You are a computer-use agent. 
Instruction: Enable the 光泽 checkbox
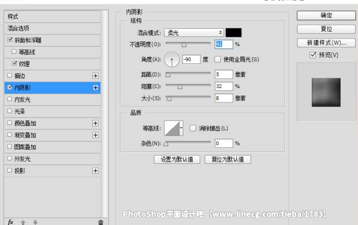10,111
